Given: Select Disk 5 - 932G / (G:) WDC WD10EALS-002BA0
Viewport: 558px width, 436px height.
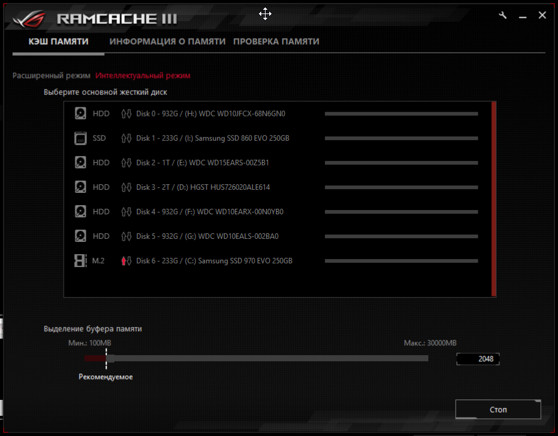Looking at the screenshot, I should point(207,236).
